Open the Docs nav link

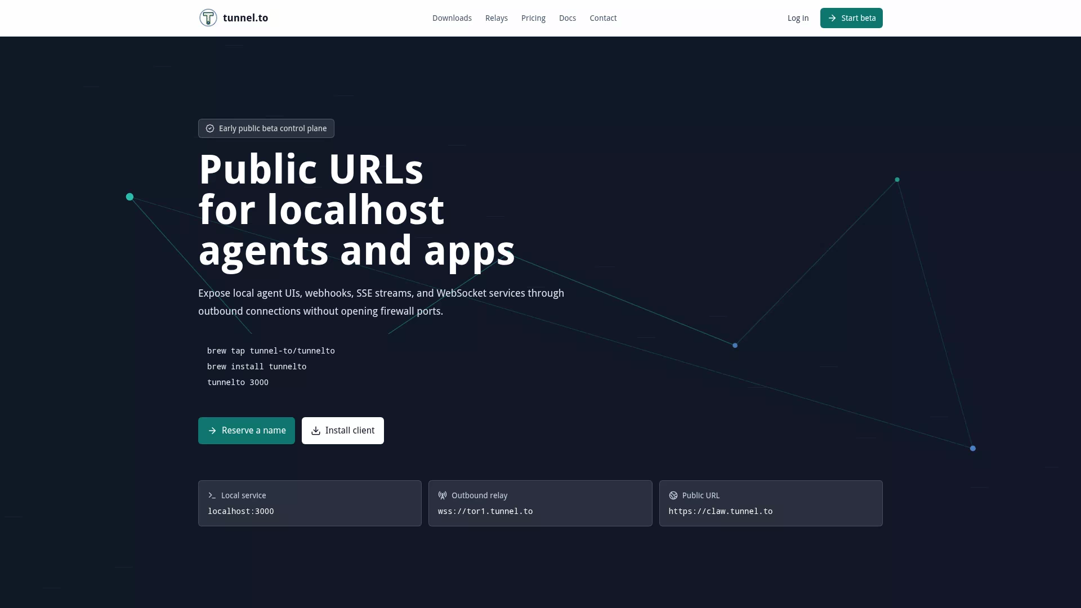[568, 18]
